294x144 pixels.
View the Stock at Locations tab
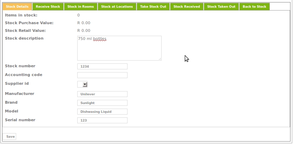coord(117,7)
